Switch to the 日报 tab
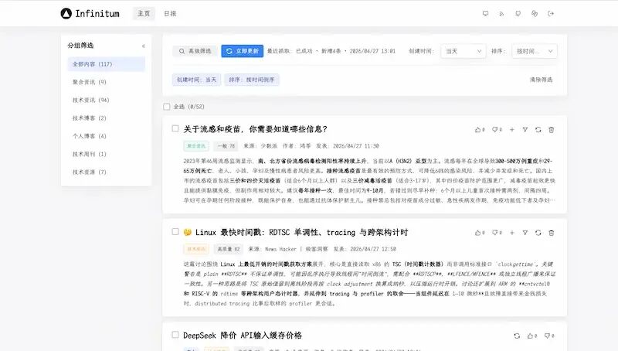Viewport: 618px width, 351px height. 170,13
